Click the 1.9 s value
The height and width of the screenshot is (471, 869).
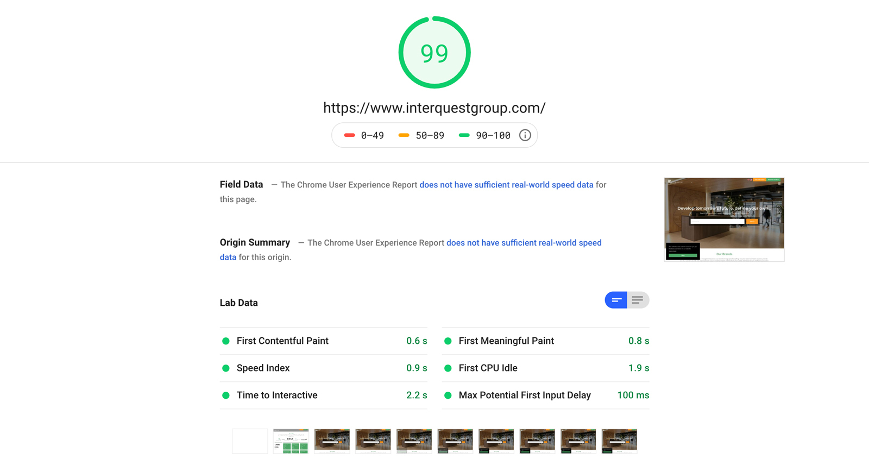(x=639, y=368)
